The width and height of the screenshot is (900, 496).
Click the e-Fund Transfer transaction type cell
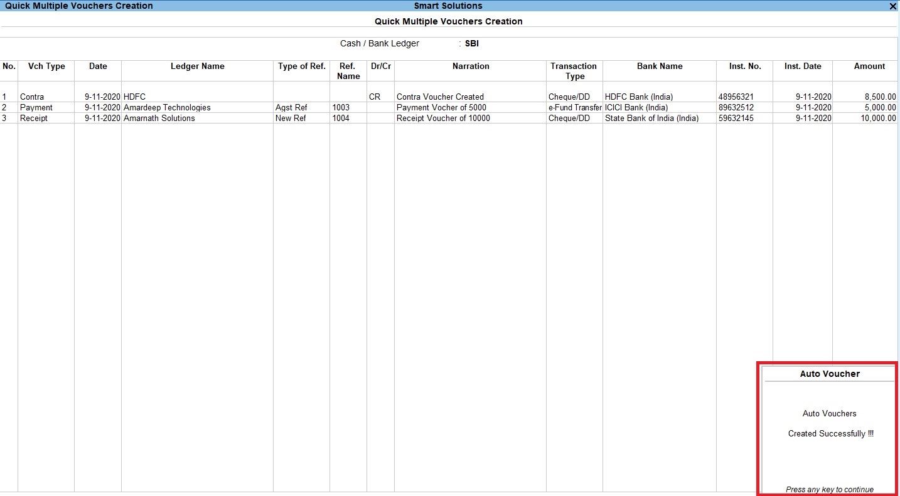click(x=574, y=107)
